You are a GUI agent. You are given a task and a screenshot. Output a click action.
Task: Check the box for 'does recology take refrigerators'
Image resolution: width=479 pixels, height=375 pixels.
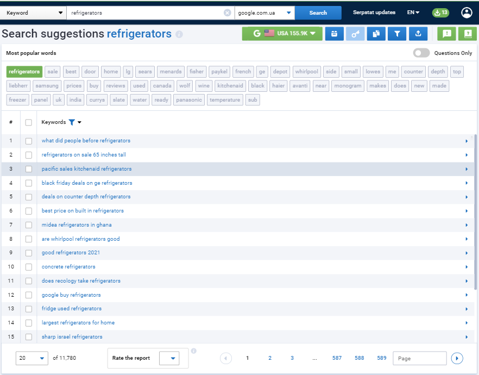point(29,281)
